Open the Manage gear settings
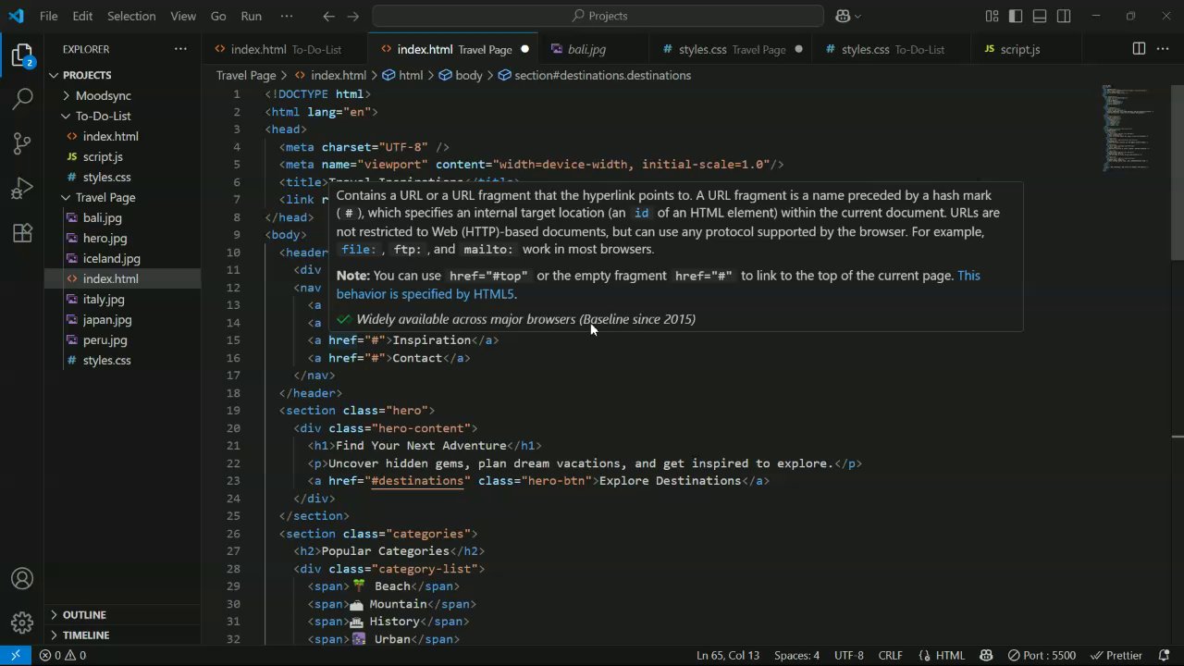Image resolution: width=1184 pixels, height=666 pixels. coord(22,622)
